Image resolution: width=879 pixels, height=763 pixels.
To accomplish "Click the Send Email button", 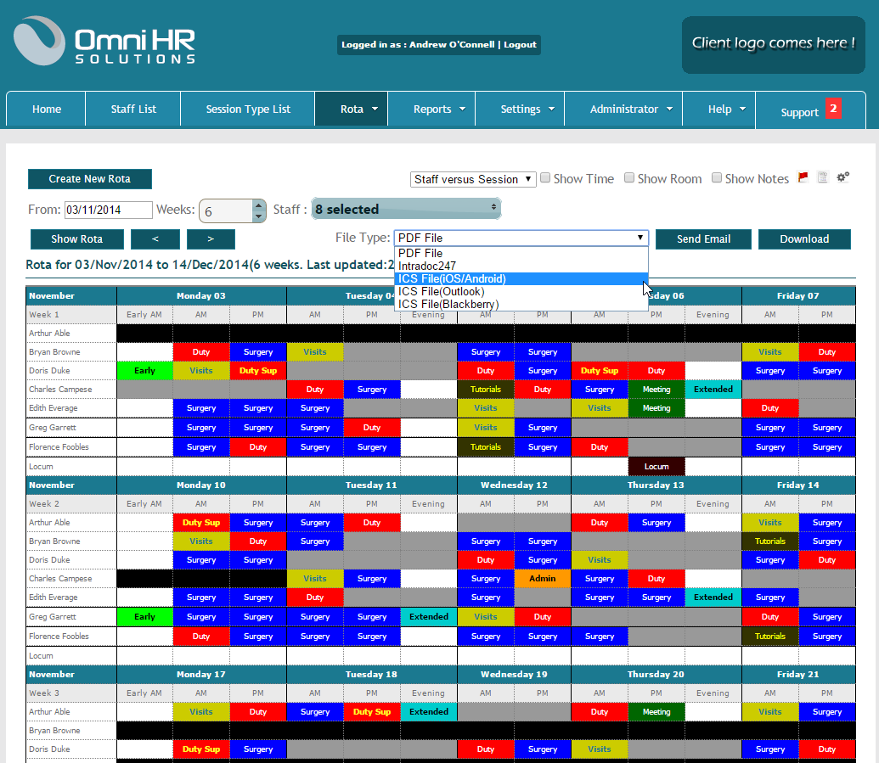I will tap(703, 238).
